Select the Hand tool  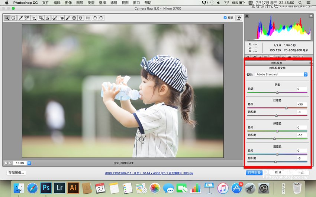tap(13, 18)
